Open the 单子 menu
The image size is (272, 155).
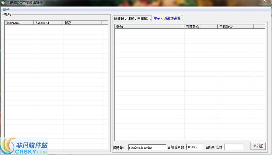click(6, 10)
